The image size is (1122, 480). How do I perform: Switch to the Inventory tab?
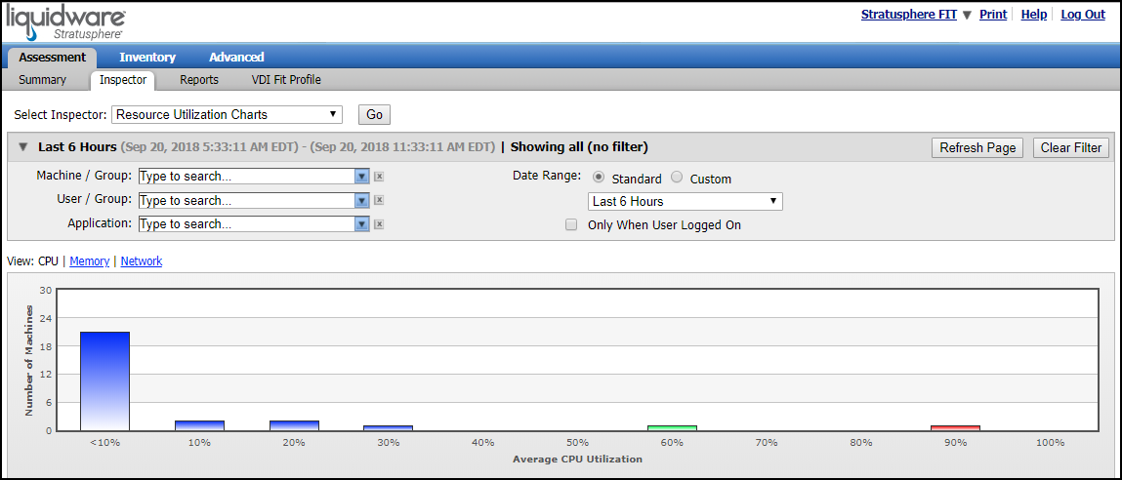(147, 58)
